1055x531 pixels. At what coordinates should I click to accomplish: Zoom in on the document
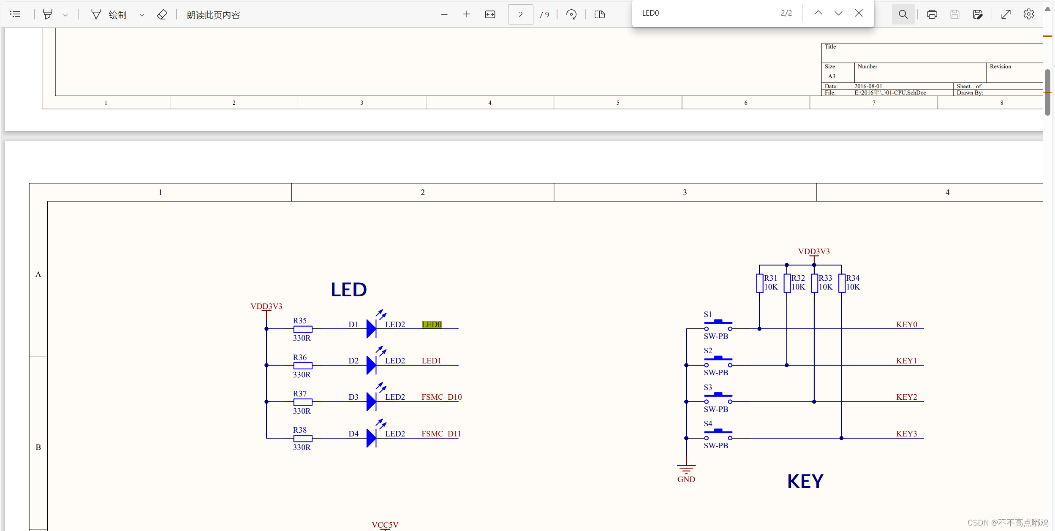pos(467,14)
